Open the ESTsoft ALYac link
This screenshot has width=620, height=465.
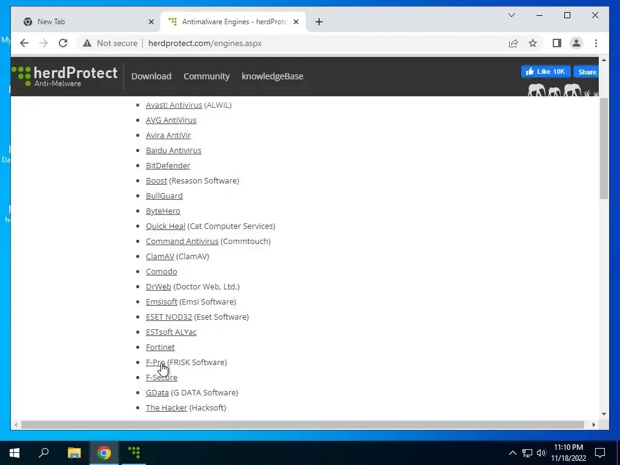(x=171, y=332)
